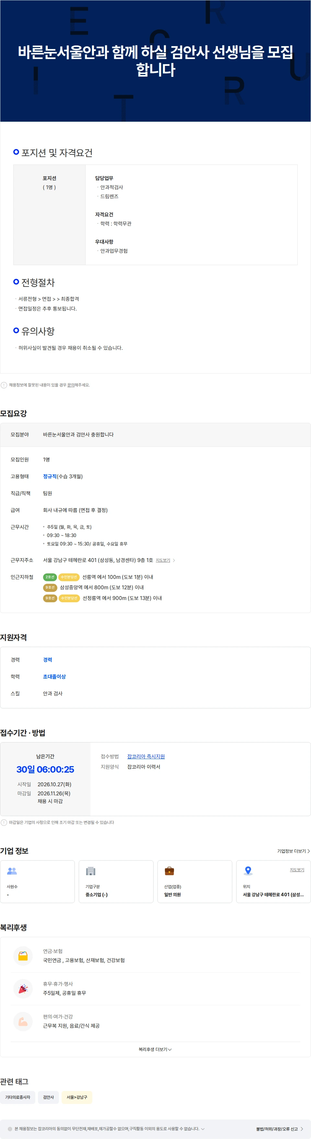Click the muscle 편의·여가·건강 icon

coord(23,1022)
